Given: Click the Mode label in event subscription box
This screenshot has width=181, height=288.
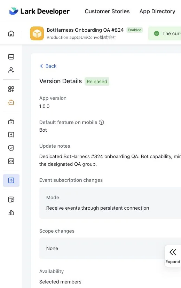Looking at the screenshot, I should (53, 198).
